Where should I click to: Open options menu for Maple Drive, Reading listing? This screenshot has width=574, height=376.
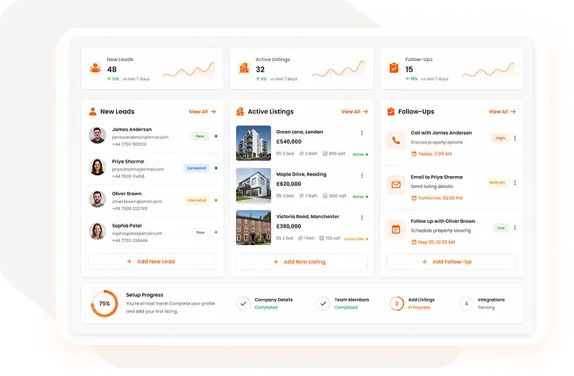[362, 175]
